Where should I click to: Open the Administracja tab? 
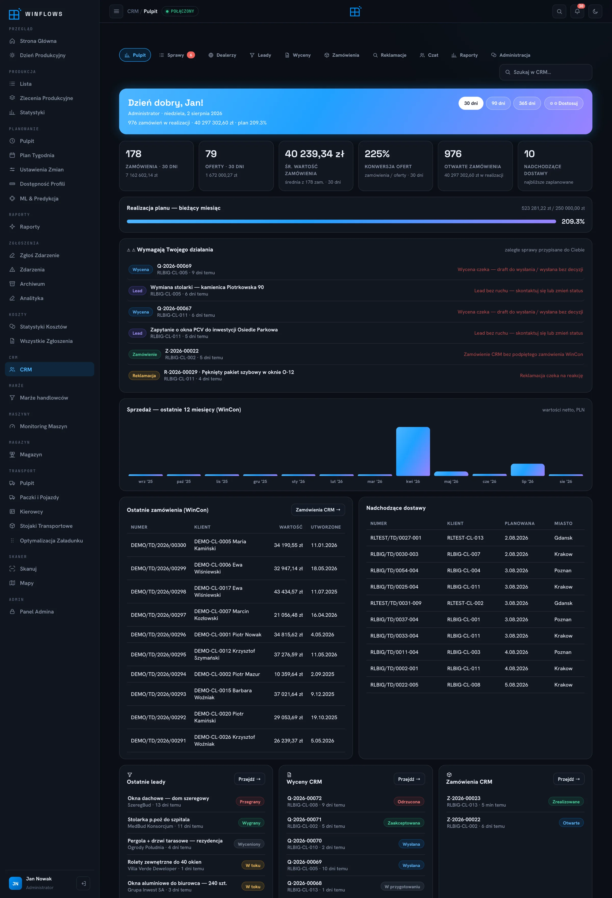pyautogui.click(x=511, y=55)
